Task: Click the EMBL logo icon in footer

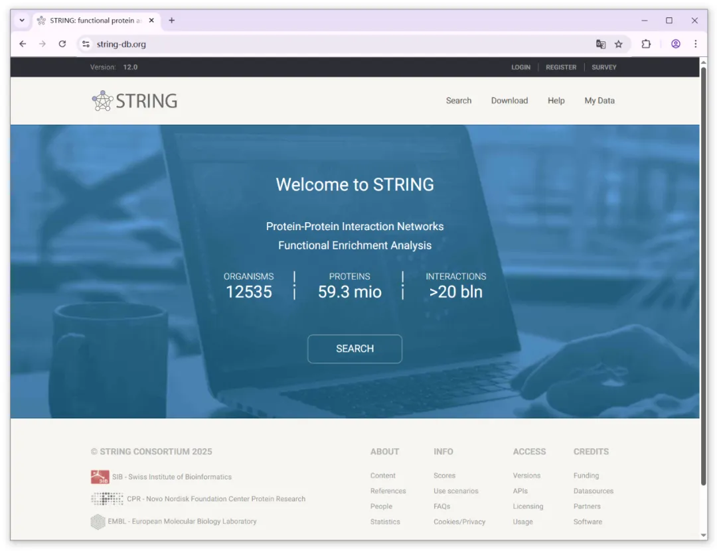Action: click(98, 521)
